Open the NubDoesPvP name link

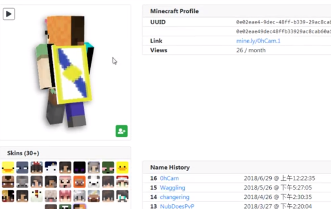coord(177,206)
